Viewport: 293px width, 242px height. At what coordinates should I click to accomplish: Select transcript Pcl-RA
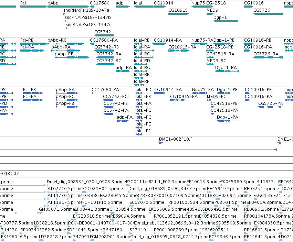pyautogui.click(x=32, y=51)
